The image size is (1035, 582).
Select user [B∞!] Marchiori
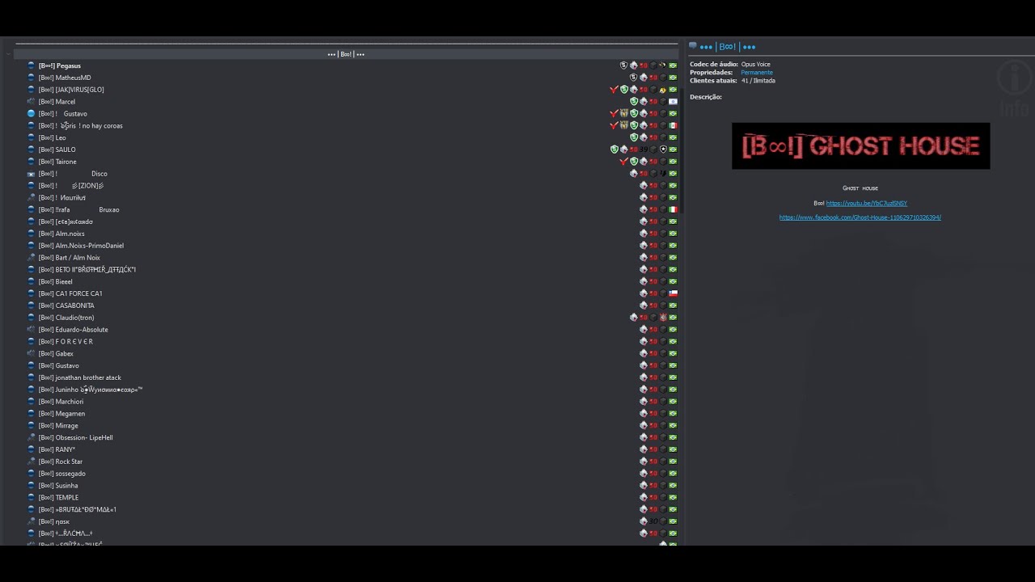coord(61,402)
